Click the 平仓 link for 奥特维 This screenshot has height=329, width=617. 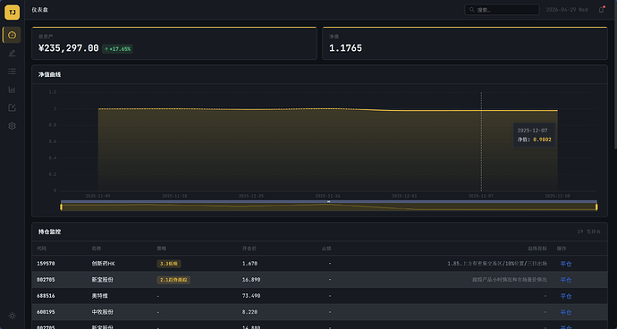pos(565,296)
